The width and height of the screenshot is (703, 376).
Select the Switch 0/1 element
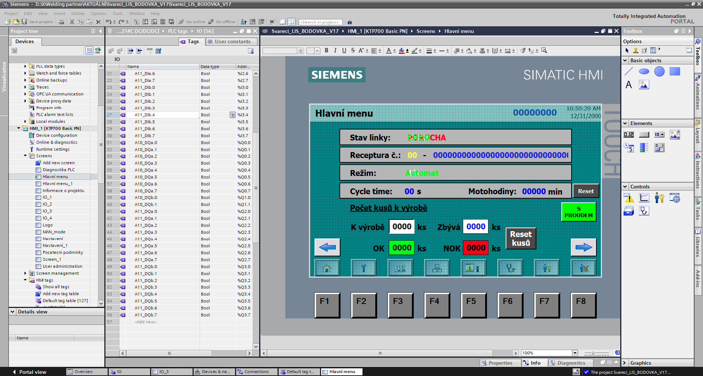point(659,148)
